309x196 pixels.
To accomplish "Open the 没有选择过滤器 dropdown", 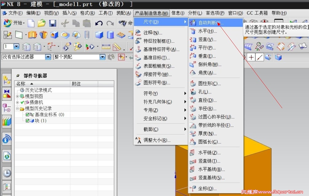I will coord(48,57).
